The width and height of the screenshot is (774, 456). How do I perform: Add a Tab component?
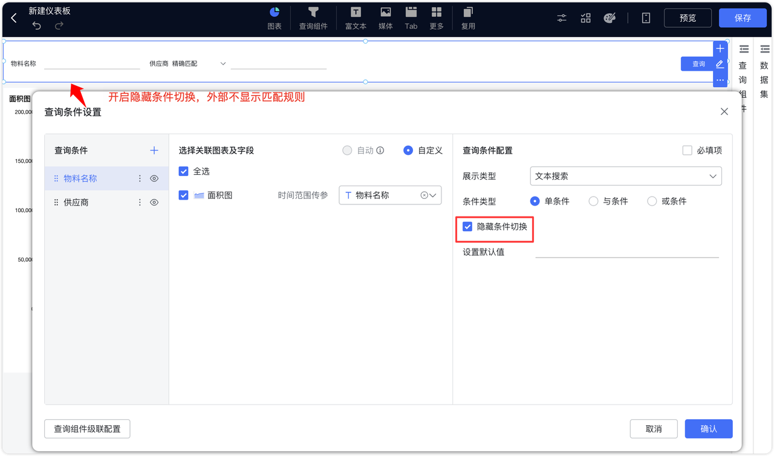click(411, 18)
